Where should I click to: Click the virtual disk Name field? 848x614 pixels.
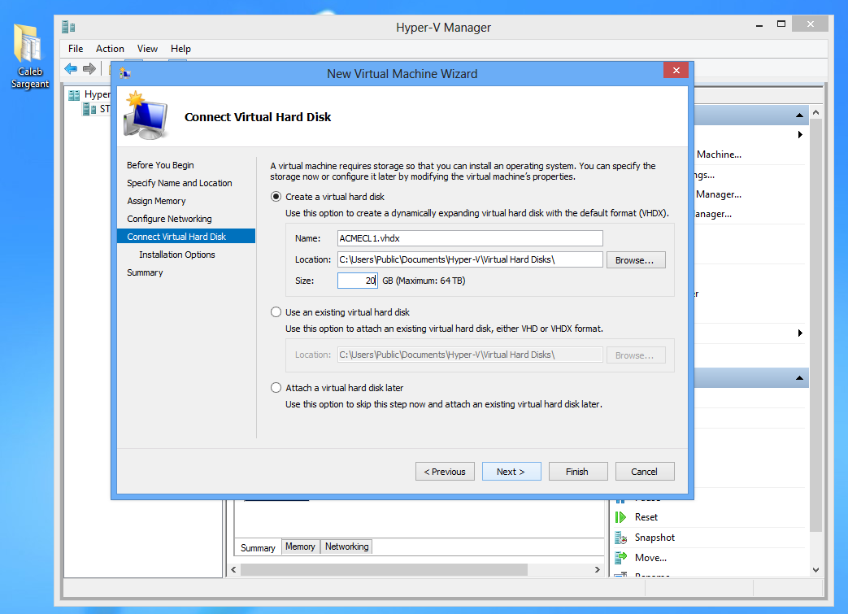pyautogui.click(x=470, y=238)
